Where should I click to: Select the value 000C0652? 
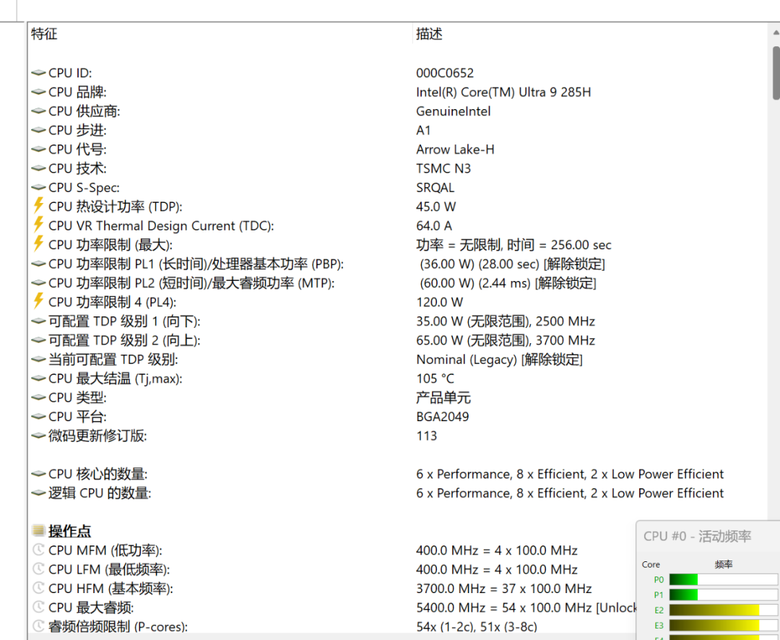(445, 73)
